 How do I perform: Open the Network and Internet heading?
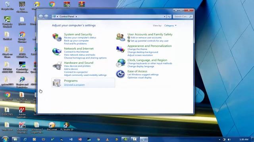[79, 49]
